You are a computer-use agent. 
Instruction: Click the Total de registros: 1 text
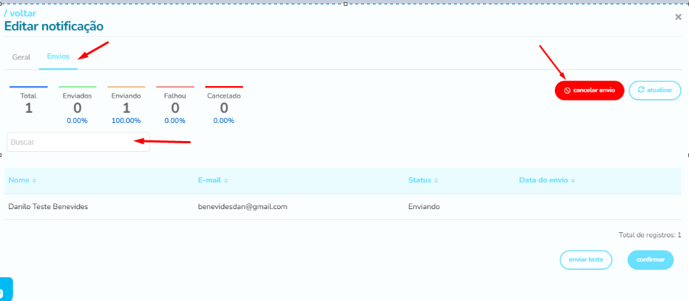click(650, 235)
